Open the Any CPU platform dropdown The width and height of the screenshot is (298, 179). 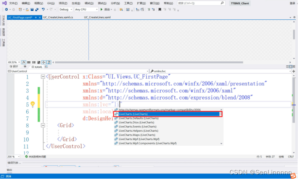click(x=86, y=9)
